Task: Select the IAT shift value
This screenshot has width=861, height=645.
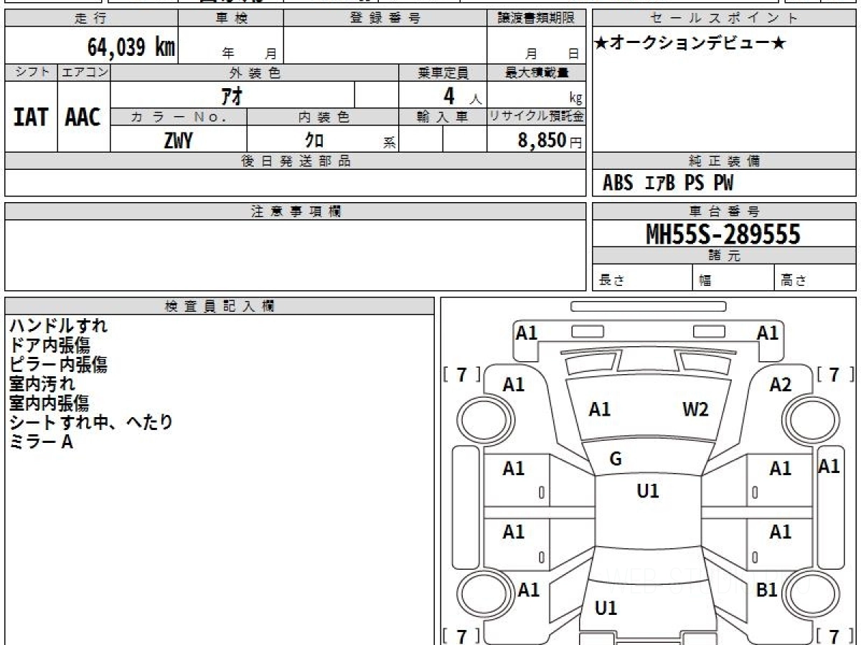Action: 31,118
